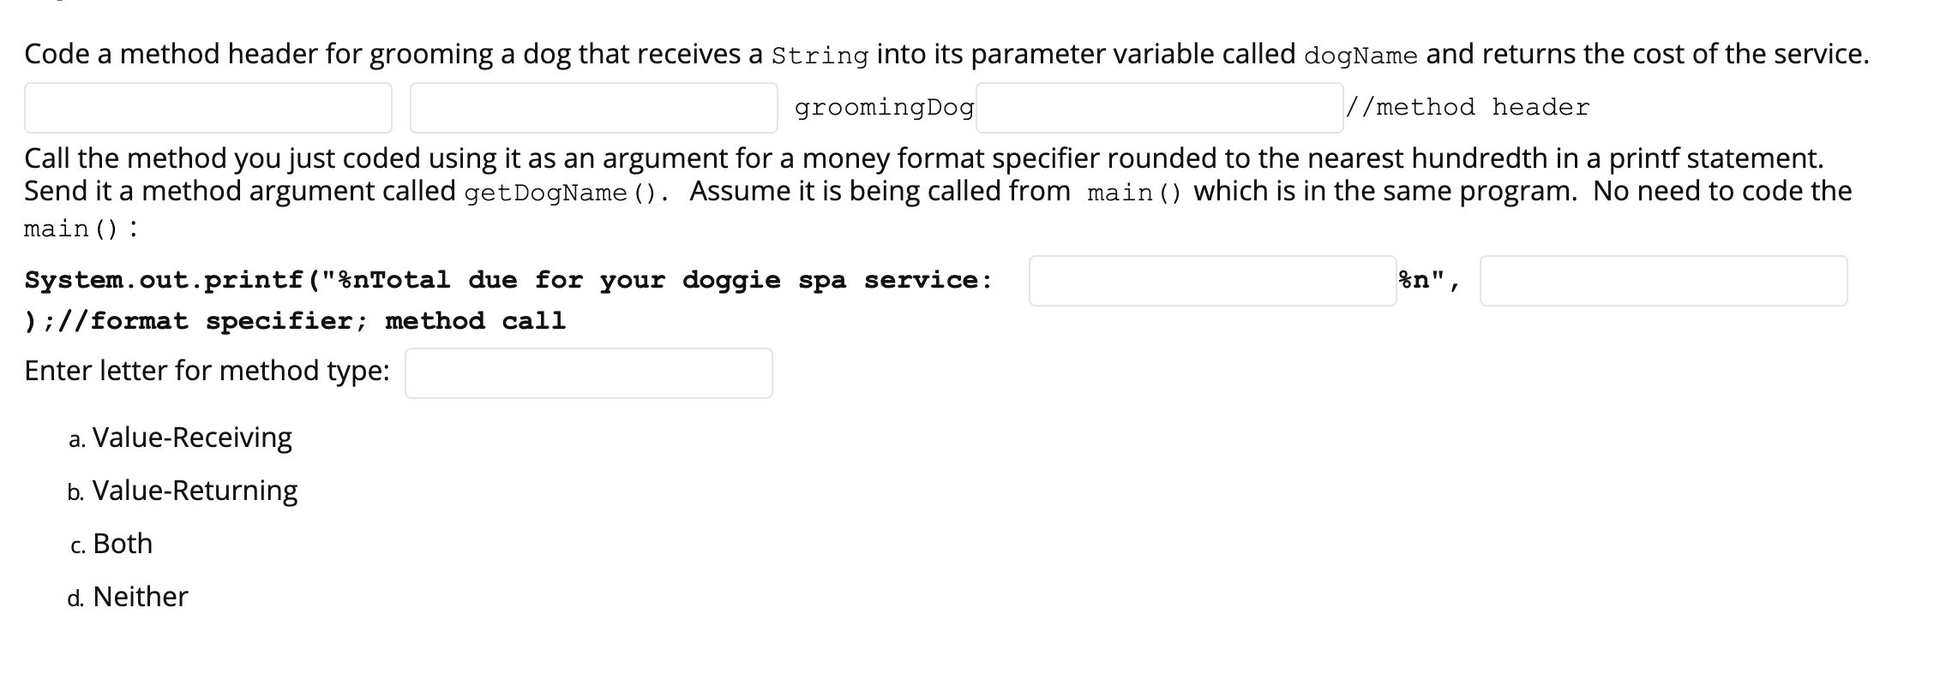The image size is (1946, 685).
Task: Click the Enter letter for method type label
Action: pyautogui.click(x=206, y=370)
